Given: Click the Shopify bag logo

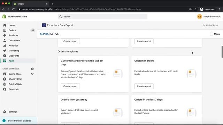Looking at the screenshot, I should click(4, 16).
